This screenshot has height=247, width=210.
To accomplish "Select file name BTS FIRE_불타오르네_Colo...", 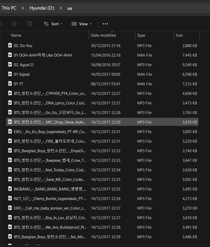I will pyautogui.click(x=50, y=141).
